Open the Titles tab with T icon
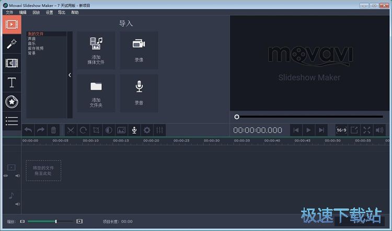This screenshot has height=231, width=392. click(11, 83)
